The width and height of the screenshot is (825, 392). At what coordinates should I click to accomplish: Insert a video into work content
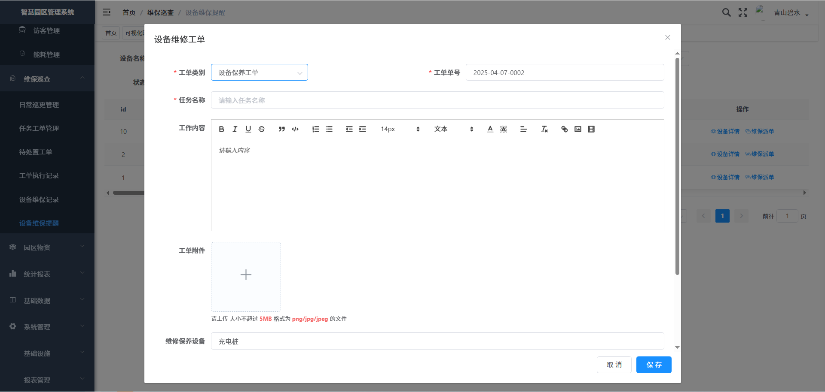pos(591,129)
